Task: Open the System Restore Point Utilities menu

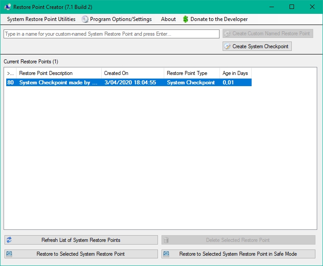Action: coord(41,19)
